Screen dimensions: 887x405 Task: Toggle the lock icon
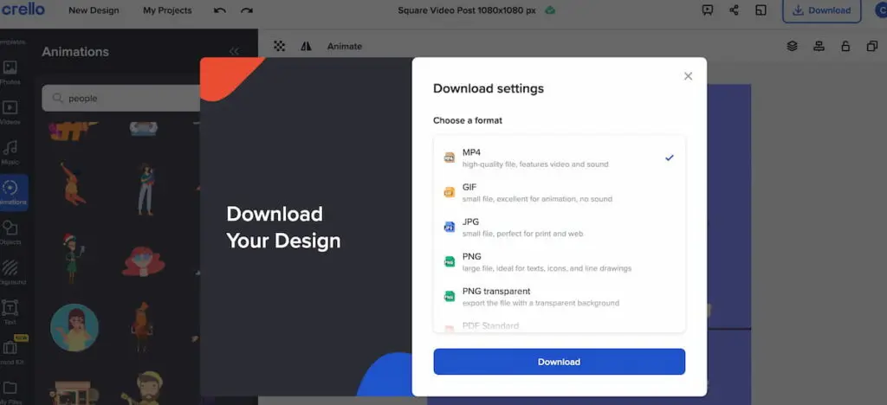pyautogui.click(x=845, y=47)
